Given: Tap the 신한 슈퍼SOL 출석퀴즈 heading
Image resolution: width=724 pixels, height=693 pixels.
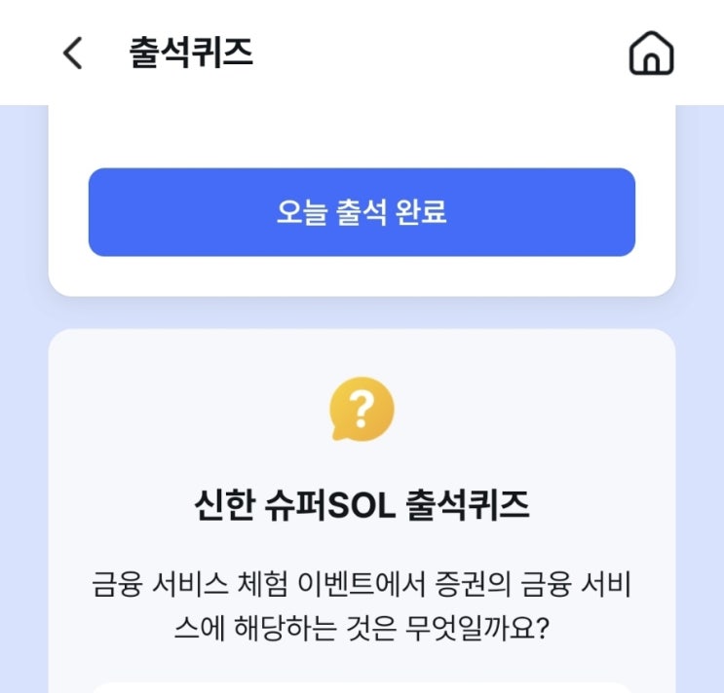Looking at the screenshot, I should point(362,506).
